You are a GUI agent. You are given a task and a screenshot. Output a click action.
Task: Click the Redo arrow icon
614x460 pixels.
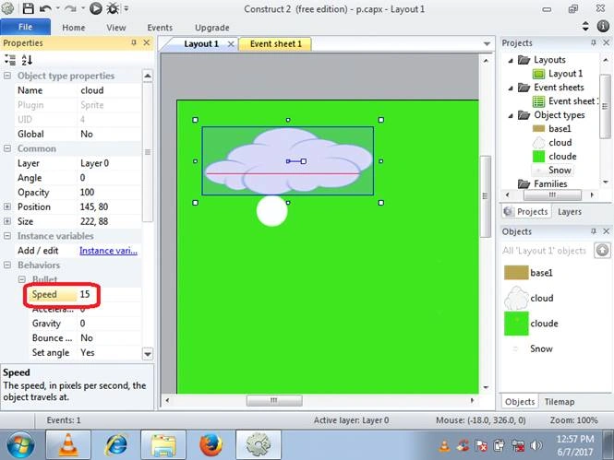click(69, 8)
